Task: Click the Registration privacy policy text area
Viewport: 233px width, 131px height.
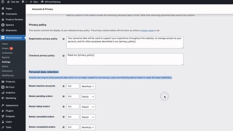Action: click(125, 42)
